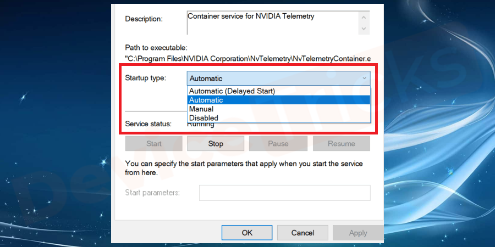Image resolution: width=495 pixels, height=247 pixels.
Task: Click the Description label
Action: (x=144, y=19)
